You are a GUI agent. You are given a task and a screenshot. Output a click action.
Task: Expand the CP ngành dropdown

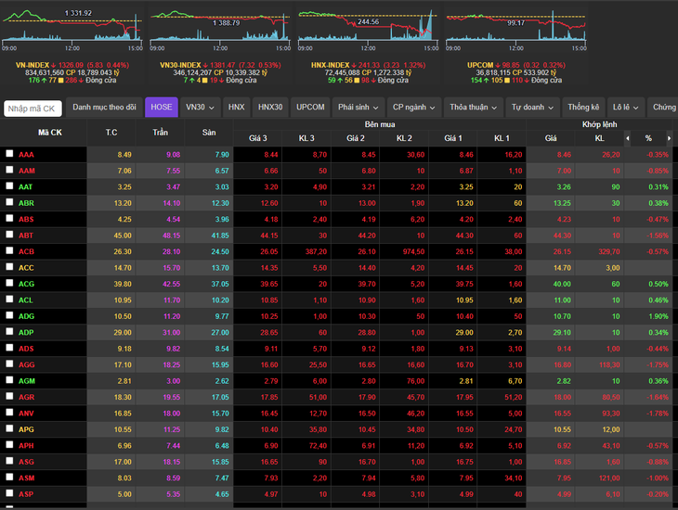pos(414,107)
